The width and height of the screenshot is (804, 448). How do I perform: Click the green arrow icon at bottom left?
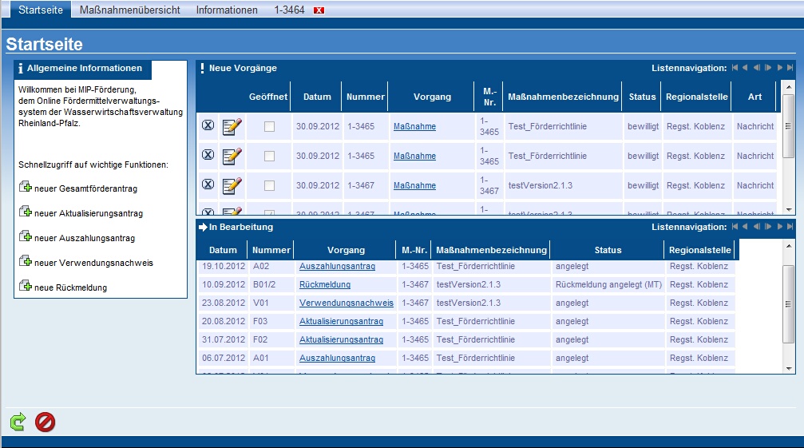[x=18, y=422]
